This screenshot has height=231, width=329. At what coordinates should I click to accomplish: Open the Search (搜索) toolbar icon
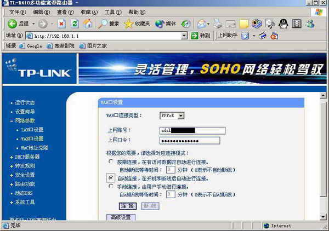[x=103, y=24]
